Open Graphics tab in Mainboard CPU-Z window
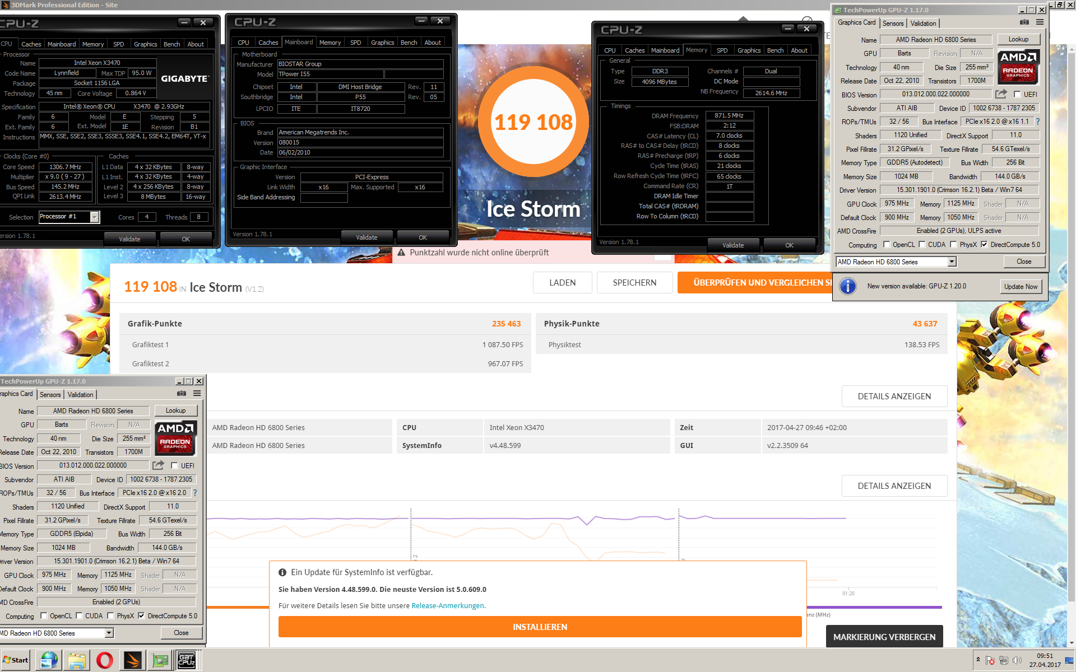 point(382,43)
